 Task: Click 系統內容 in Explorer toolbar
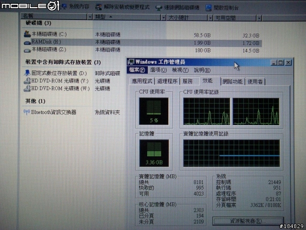[79, 7]
